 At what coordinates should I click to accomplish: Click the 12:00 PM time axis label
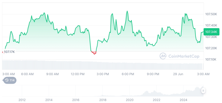(x=77, y=74)
